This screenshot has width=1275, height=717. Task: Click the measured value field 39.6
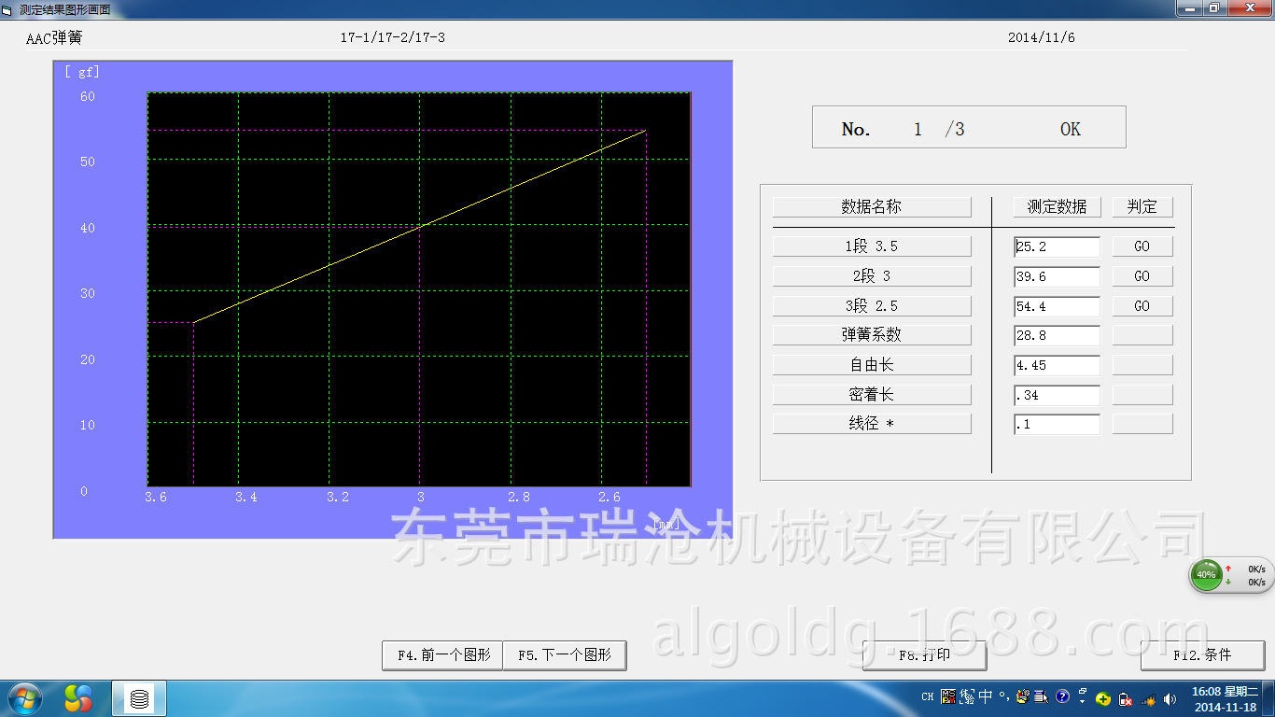tap(1057, 276)
